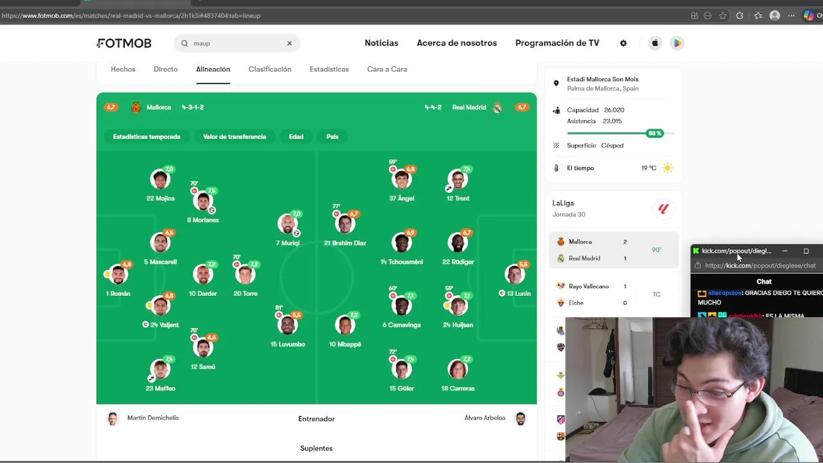Click the Real Madrid crest in lineup header
This screenshot has width=823, height=463.
[497, 107]
